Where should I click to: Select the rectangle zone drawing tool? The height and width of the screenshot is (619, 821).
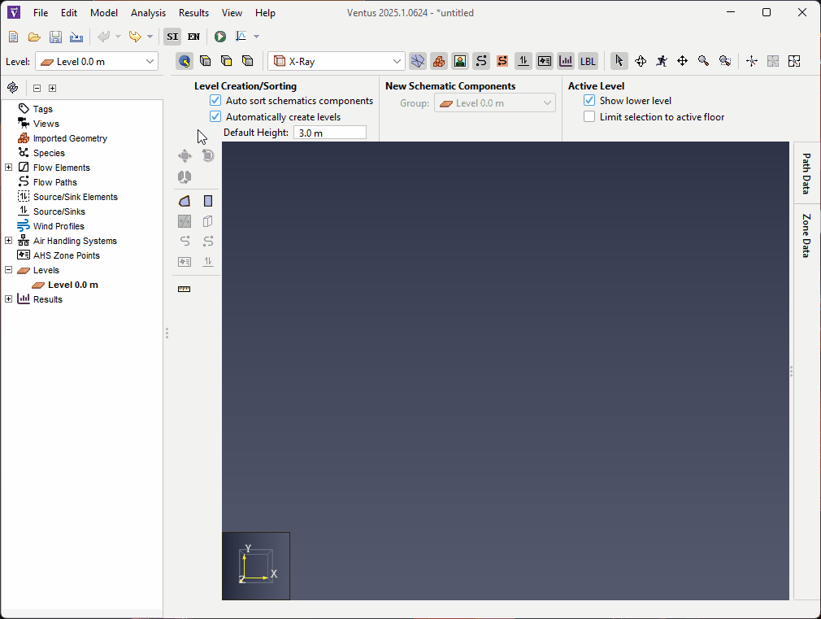tap(208, 201)
